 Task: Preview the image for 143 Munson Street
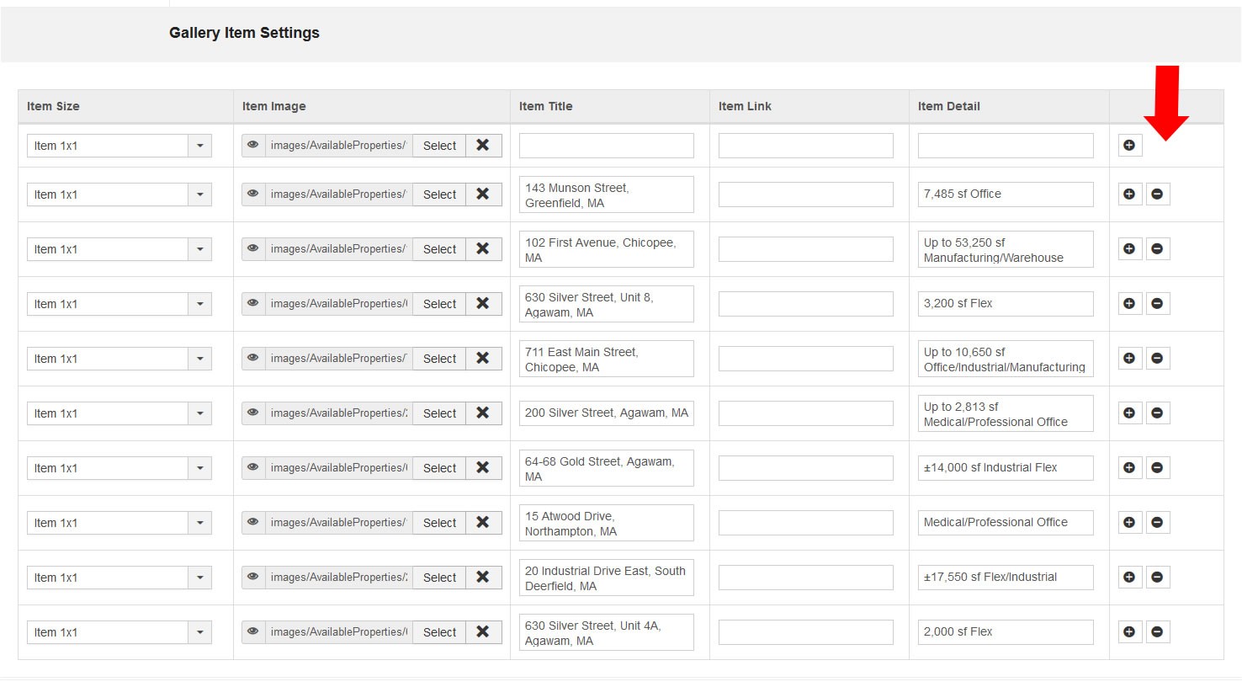[x=252, y=194]
